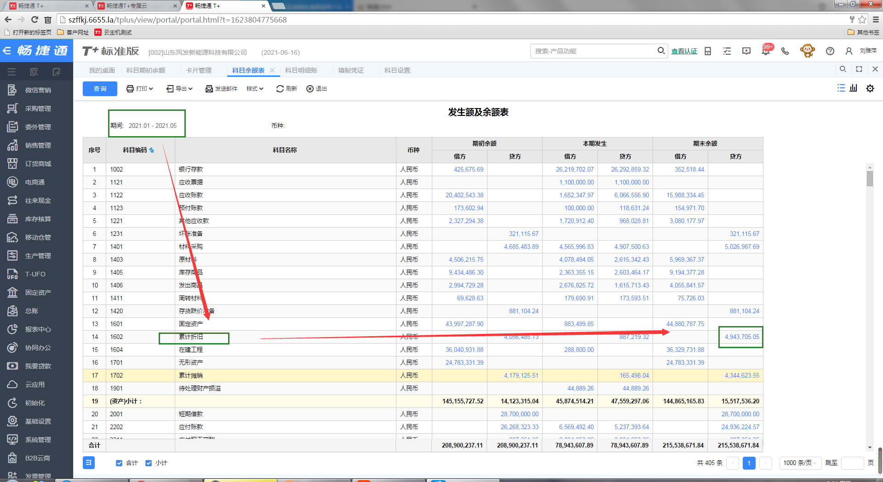Screen dimensions: 883x482
Task: Click the calculator icon in header
Action: pos(708,51)
